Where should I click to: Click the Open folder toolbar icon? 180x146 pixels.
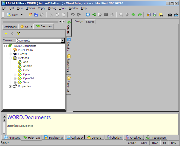click(30, 15)
